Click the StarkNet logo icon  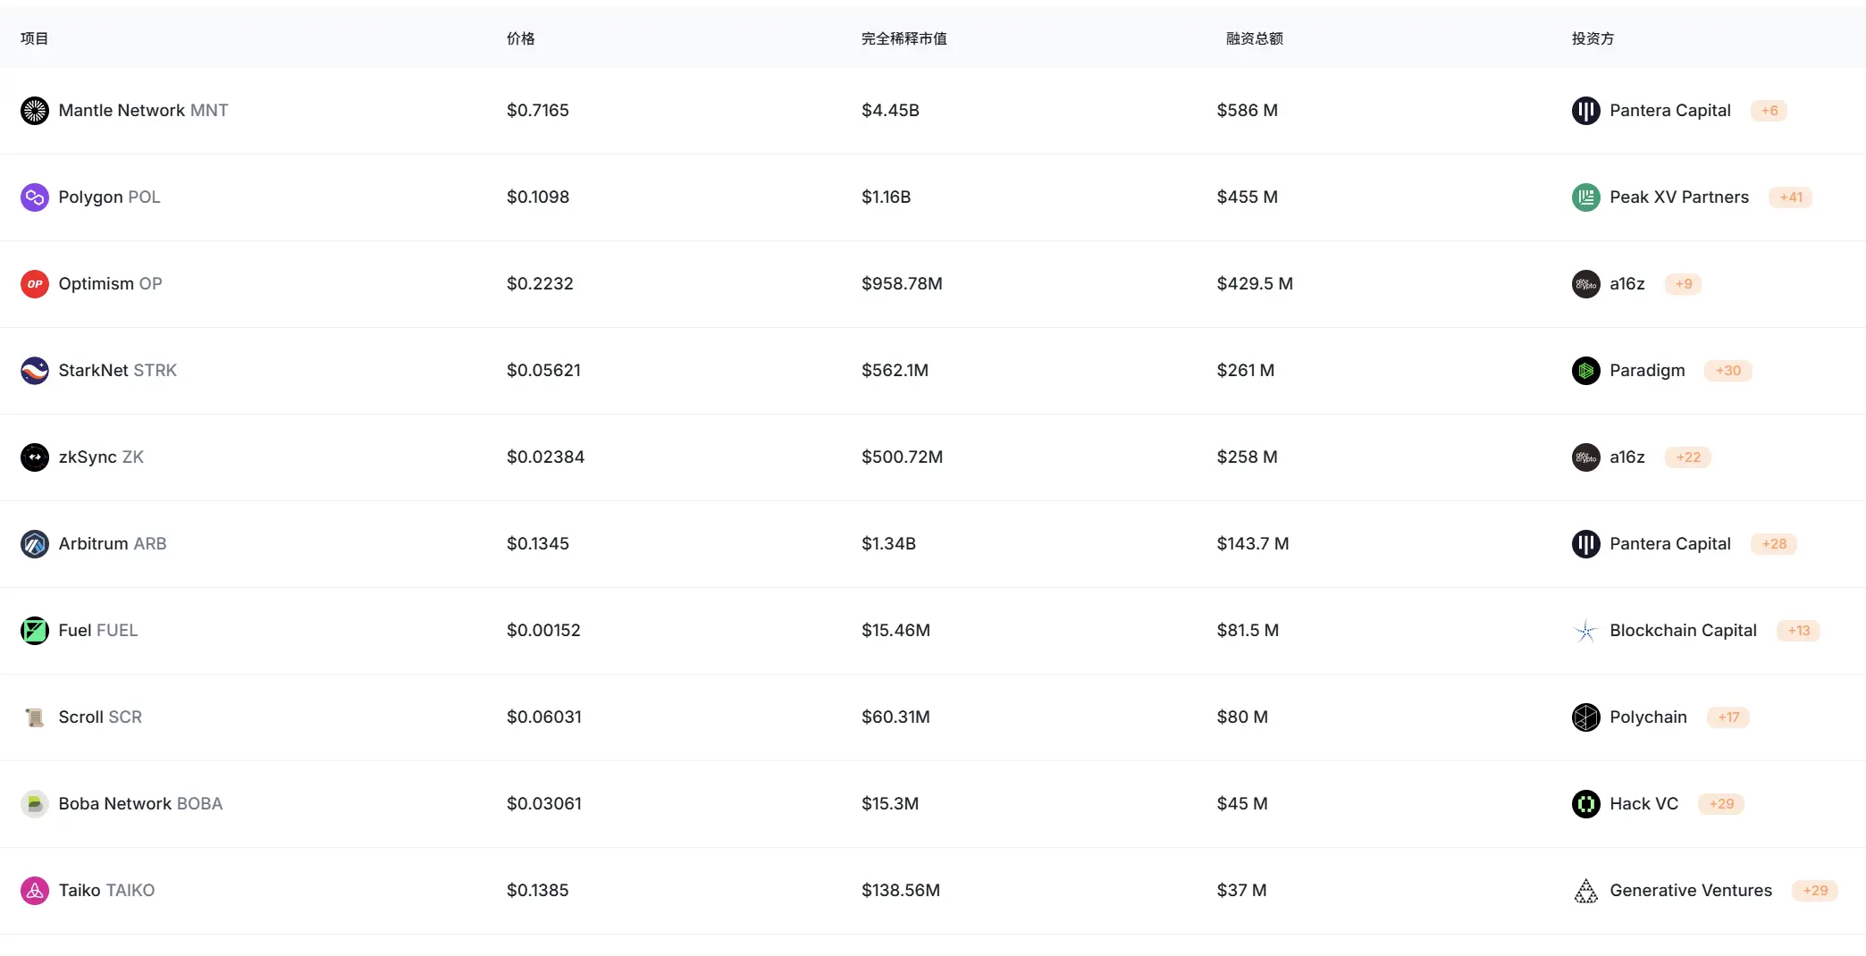[x=34, y=370]
